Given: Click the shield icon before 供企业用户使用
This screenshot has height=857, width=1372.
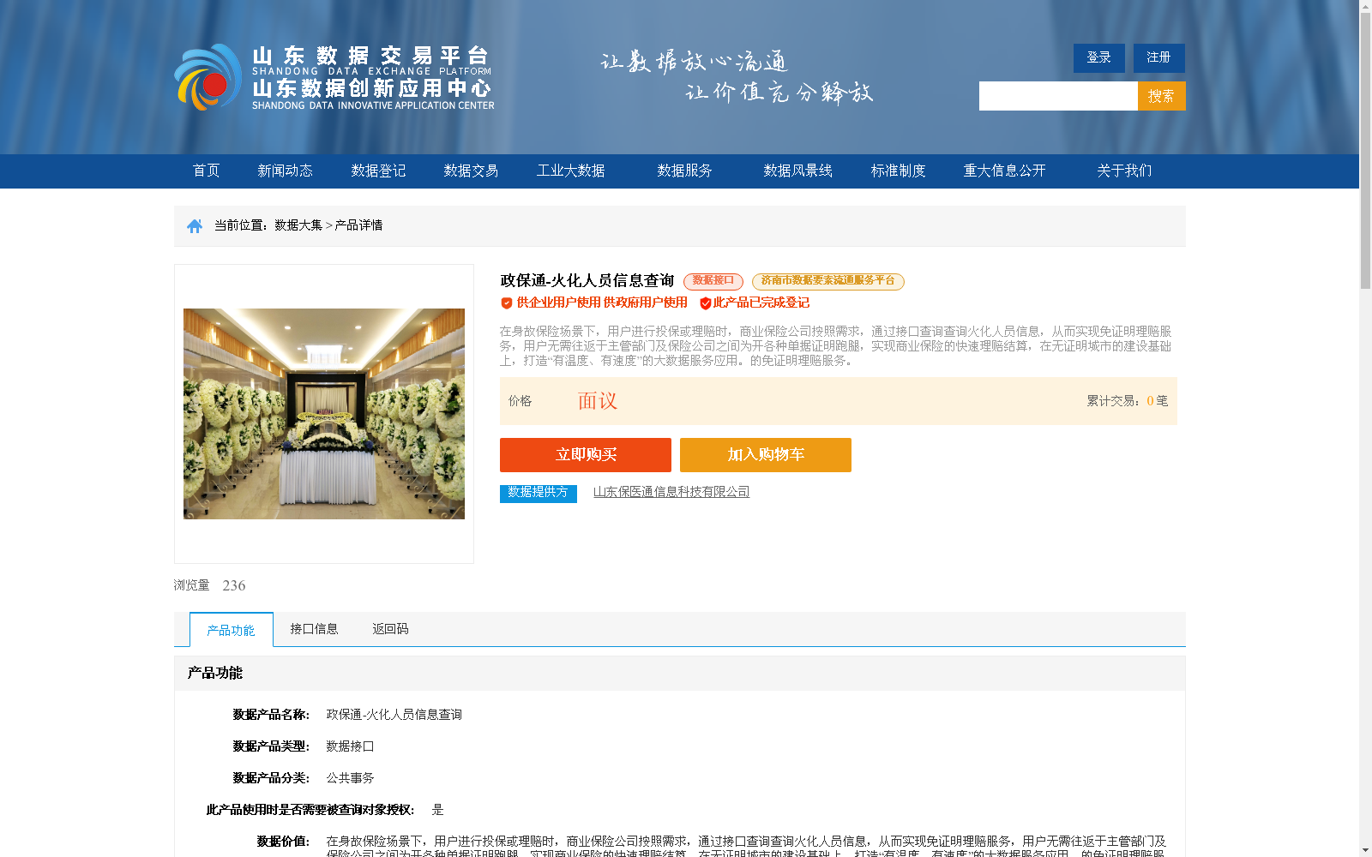Looking at the screenshot, I should (x=507, y=303).
